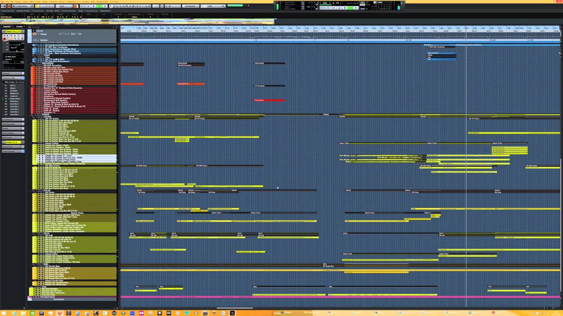The width and height of the screenshot is (563, 316).
Task: Click the green toolbar Play button
Action: click(99, 6)
